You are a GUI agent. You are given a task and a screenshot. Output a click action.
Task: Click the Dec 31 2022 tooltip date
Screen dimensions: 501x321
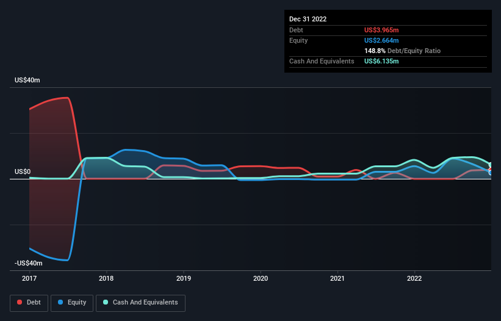pyautogui.click(x=308, y=19)
